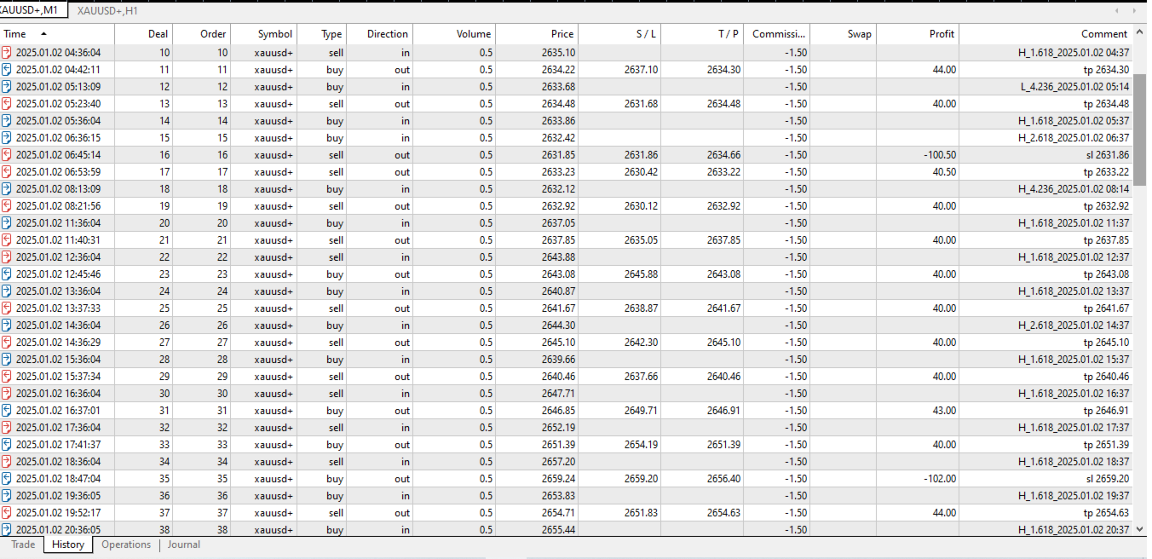The image size is (1152, 559).
Task: Click the sell deal icon at 06:53:59
Action: point(7,172)
